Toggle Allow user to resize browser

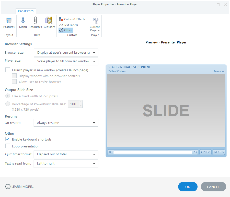14,82
